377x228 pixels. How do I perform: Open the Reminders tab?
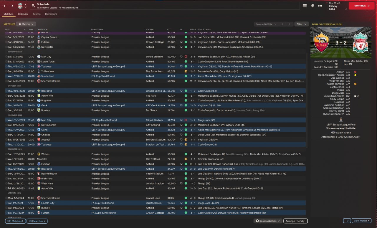coord(51,14)
